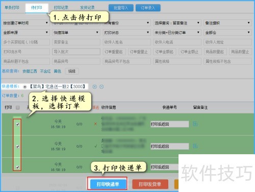Focus the 属性规格不包含 field
255x192 pixels.
(227, 61)
